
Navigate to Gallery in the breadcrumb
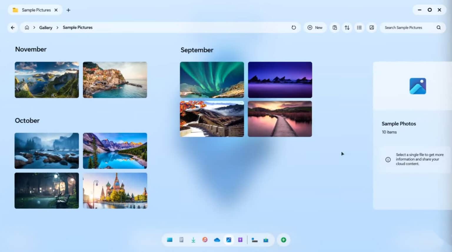[x=46, y=27]
